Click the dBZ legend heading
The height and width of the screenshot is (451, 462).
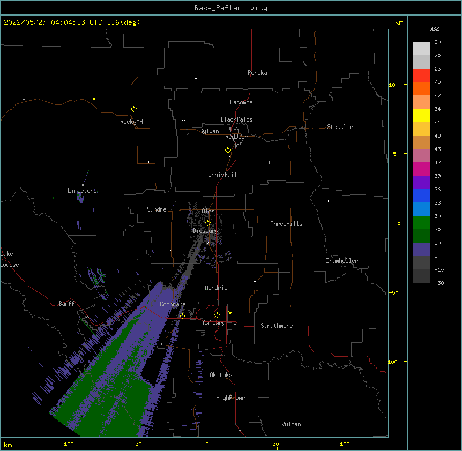coord(434,28)
